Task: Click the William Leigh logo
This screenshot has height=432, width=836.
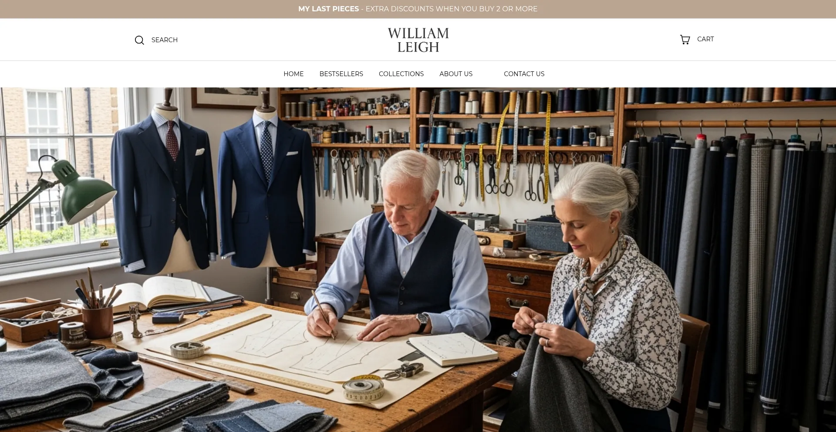Action: 418,40
